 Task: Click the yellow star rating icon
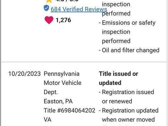pyautogui.click(x=49, y=1)
